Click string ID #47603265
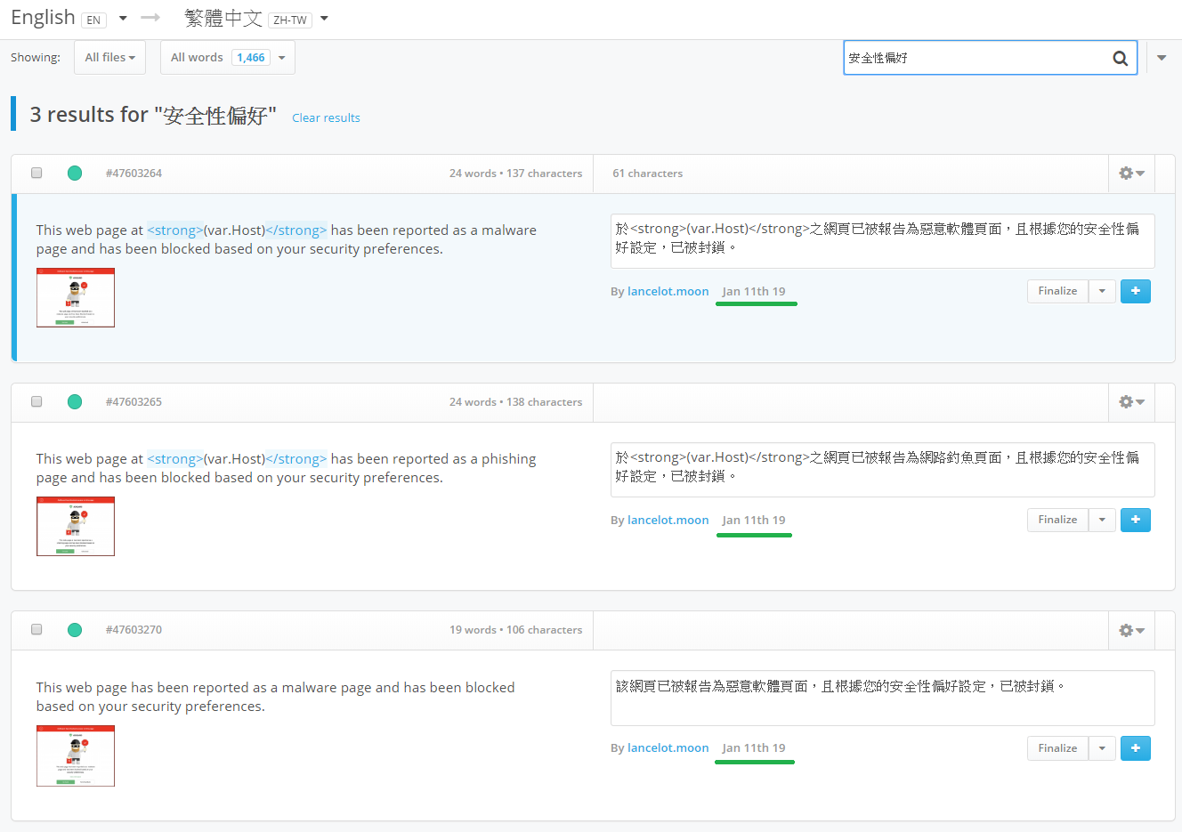1182x832 pixels. pos(134,402)
